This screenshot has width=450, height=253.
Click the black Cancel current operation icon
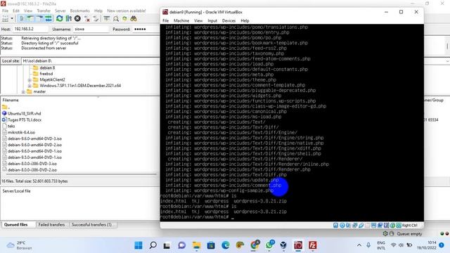click(x=77, y=19)
